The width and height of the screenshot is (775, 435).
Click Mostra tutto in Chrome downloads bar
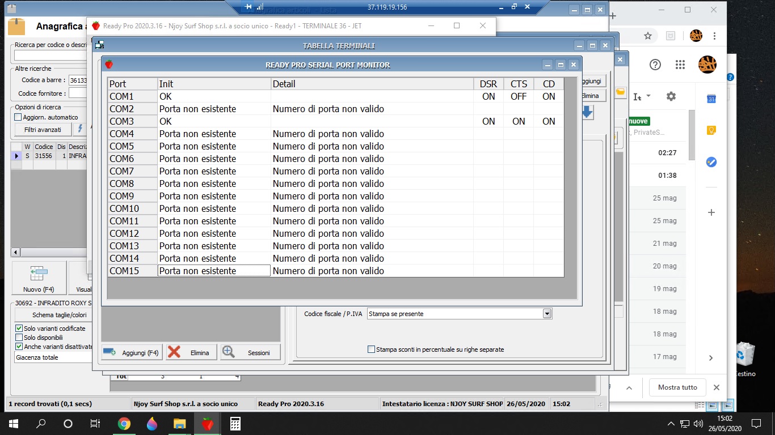(x=677, y=387)
